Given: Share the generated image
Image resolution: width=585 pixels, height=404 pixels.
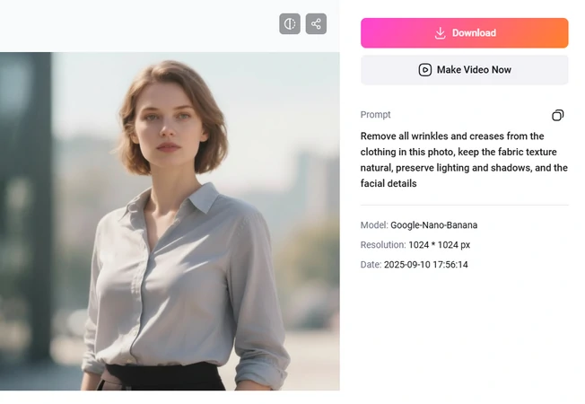Looking at the screenshot, I should (x=316, y=24).
